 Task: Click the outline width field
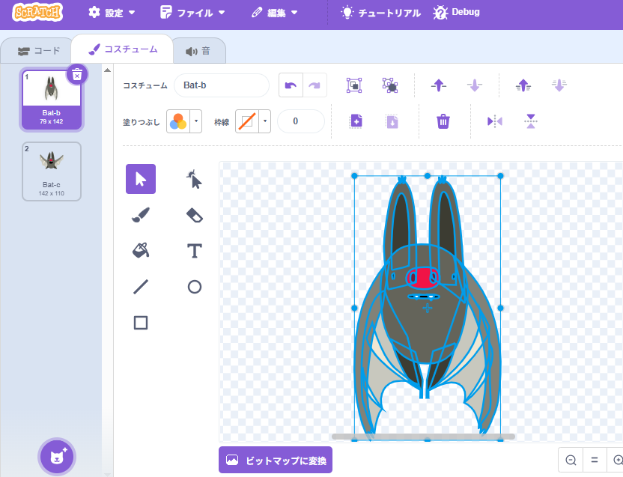(301, 121)
